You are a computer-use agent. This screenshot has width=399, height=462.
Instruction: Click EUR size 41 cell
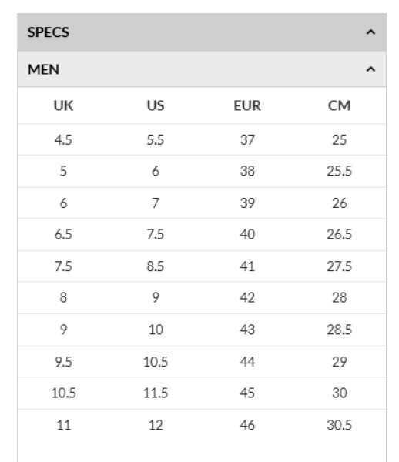pos(247,266)
